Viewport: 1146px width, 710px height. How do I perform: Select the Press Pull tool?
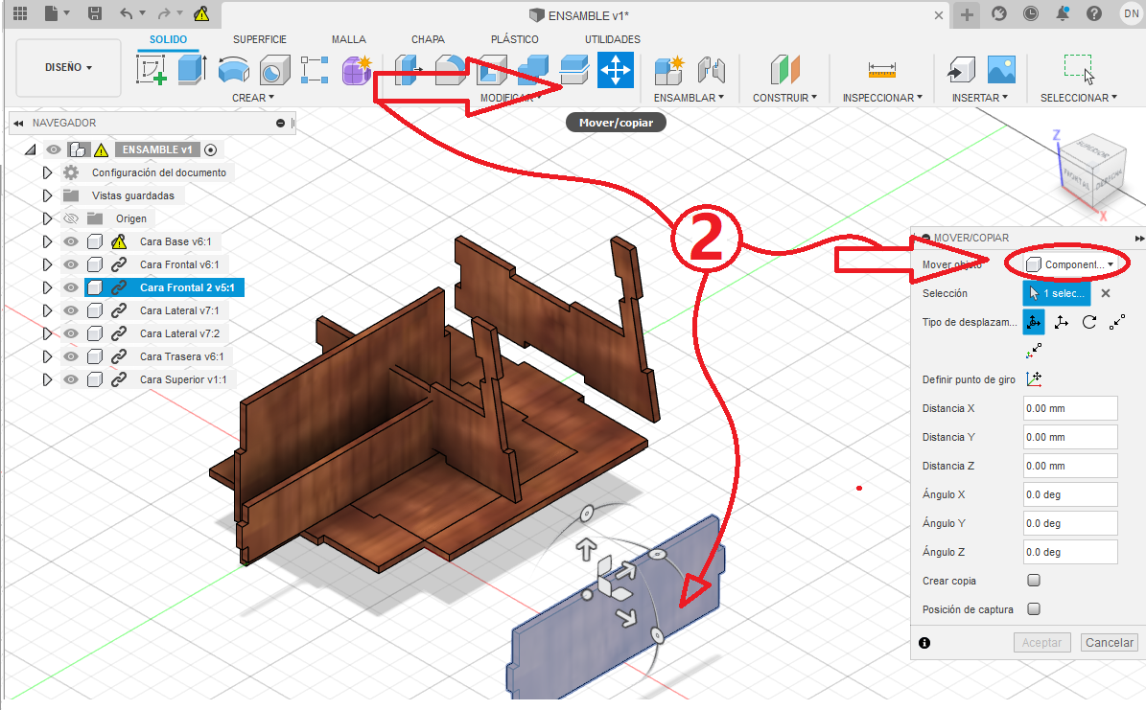pyautogui.click(x=409, y=71)
